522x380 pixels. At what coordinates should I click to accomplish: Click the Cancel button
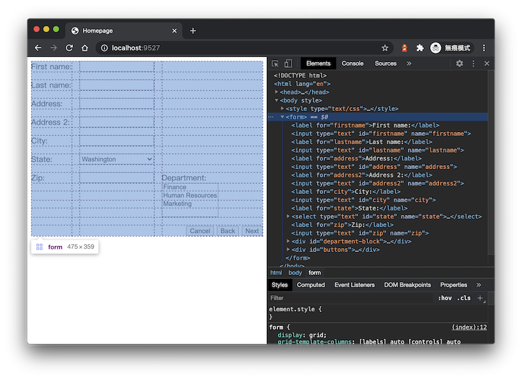[x=200, y=231]
